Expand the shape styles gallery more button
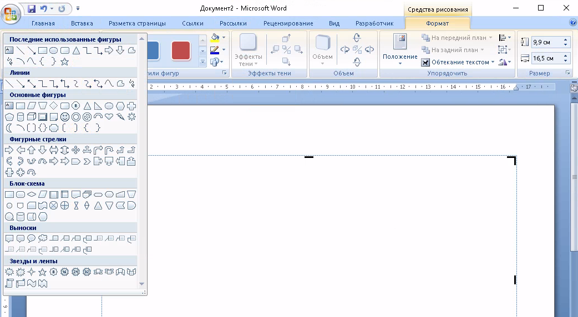 202,63
